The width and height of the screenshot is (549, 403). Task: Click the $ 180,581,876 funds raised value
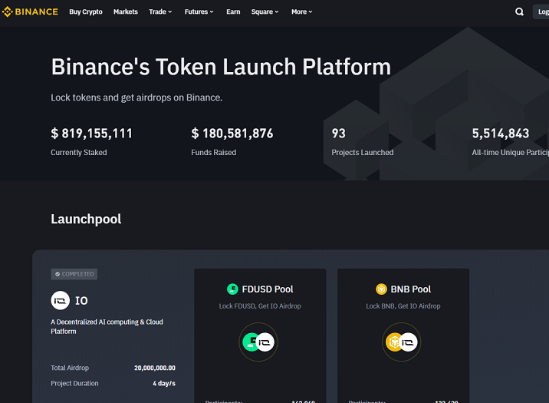[232, 134]
